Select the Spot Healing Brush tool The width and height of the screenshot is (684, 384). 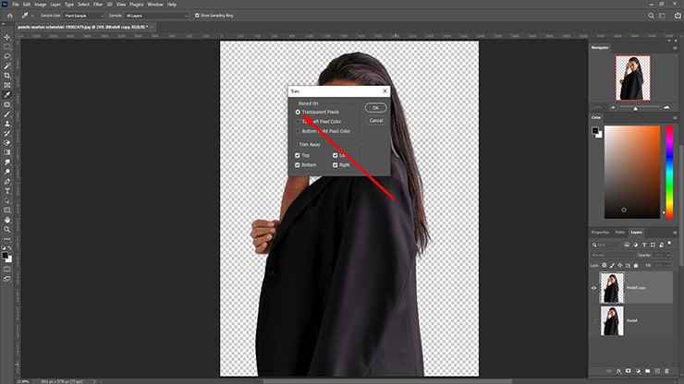click(7, 104)
